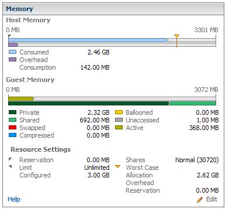
Task: Click the Active olive legend swatch
Action: 119,128
